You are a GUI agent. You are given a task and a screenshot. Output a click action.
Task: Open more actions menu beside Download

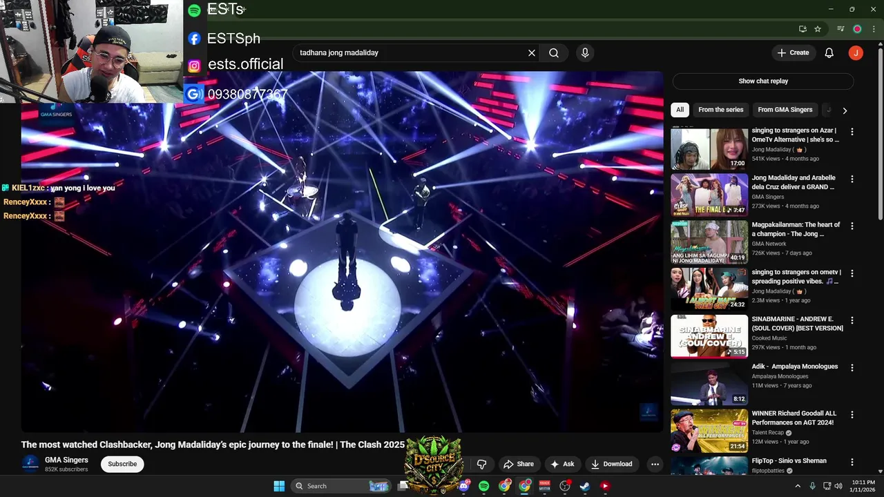pos(655,464)
